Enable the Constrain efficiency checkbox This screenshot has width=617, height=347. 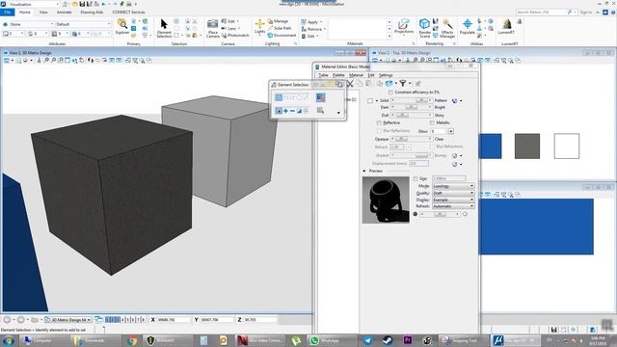(x=390, y=93)
